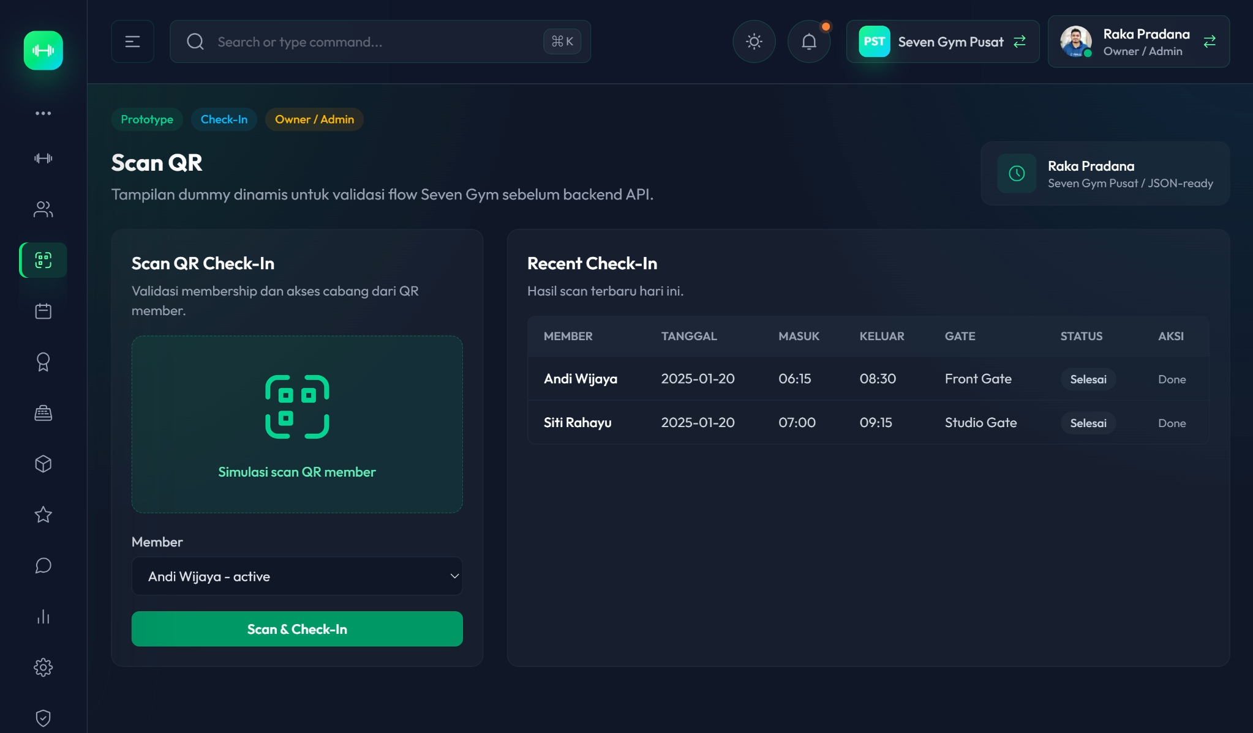Viewport: 1253px width, 733px height.
Task: Click the large QR scanner icon
Action: (x=297, y=407)
